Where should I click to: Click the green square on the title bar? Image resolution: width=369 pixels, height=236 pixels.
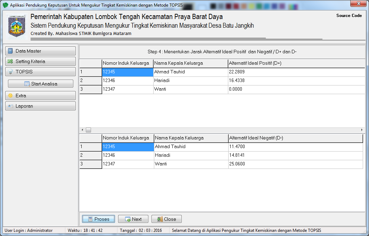[x=259, y=6]
